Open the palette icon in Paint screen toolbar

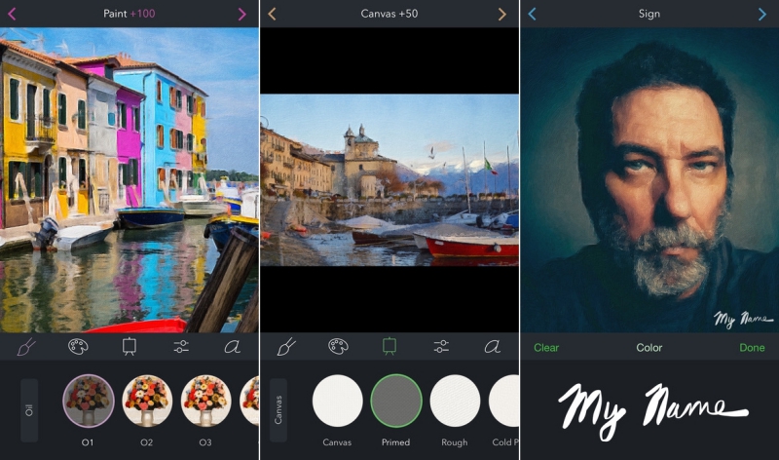[x=78, y=346]
